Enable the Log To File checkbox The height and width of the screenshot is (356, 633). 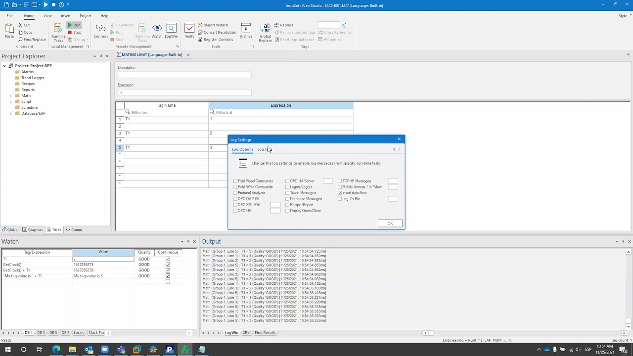click(340, 199)
